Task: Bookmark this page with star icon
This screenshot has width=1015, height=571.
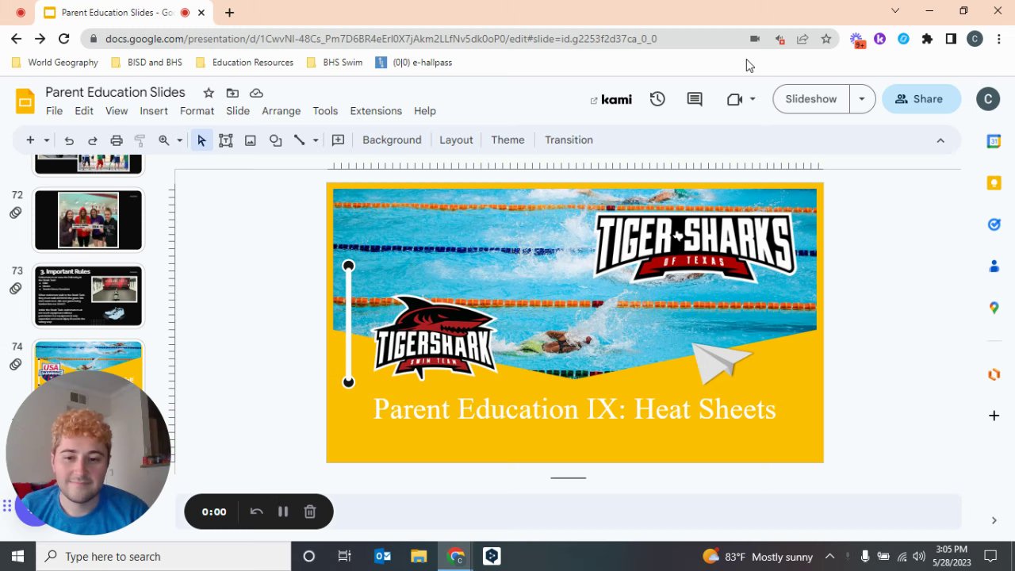Action: [x=825, y=39]
